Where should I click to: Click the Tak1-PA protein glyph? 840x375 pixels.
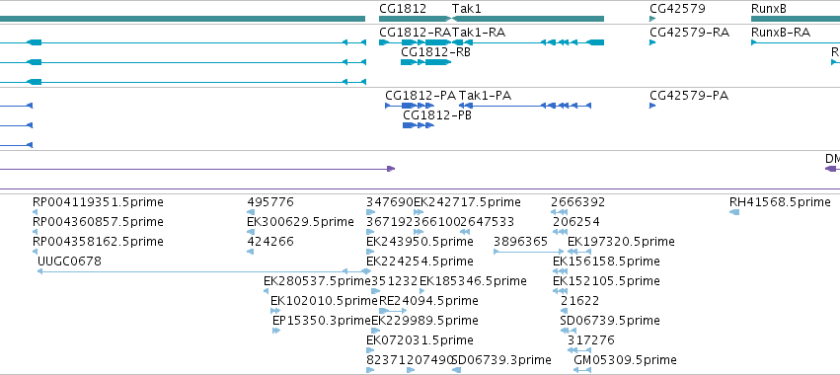pyautogui.click(x=525, y=106)
